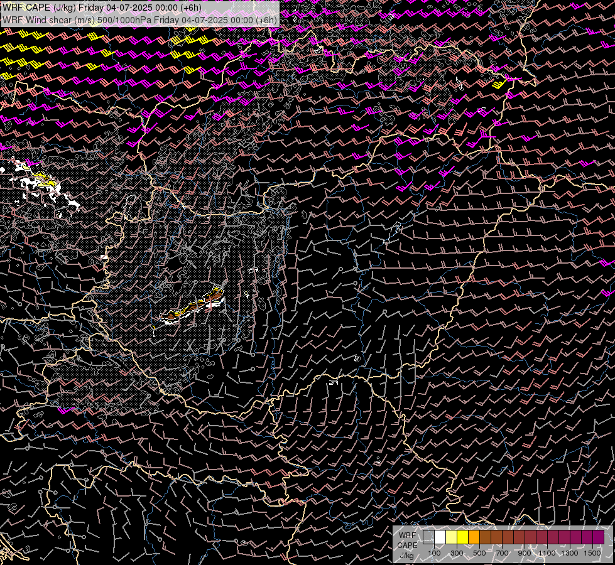Click the 1300 legend label
The width and height of the screenshot is (615, 565).
(x=570, y=553)
